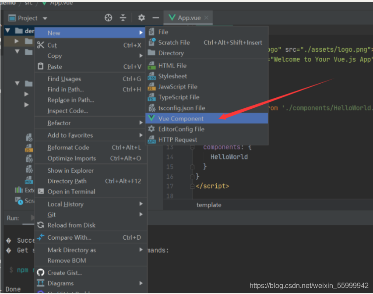The width and height of the screenshot is (373, 294).
Task: Click the JS JavaScript File icon
Action: pos(151,86)
